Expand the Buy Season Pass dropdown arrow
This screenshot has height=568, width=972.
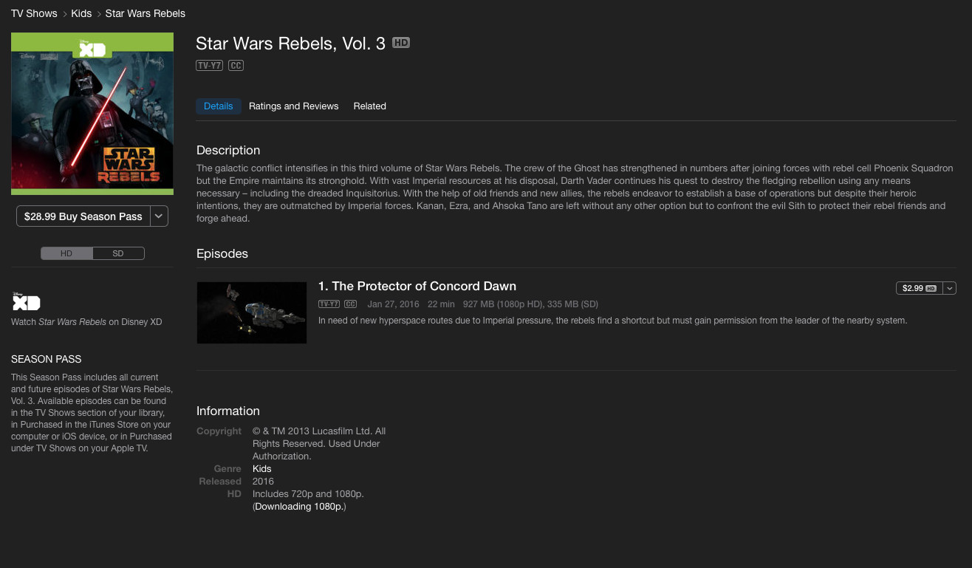pyautogui.click(x=159, y=216)
